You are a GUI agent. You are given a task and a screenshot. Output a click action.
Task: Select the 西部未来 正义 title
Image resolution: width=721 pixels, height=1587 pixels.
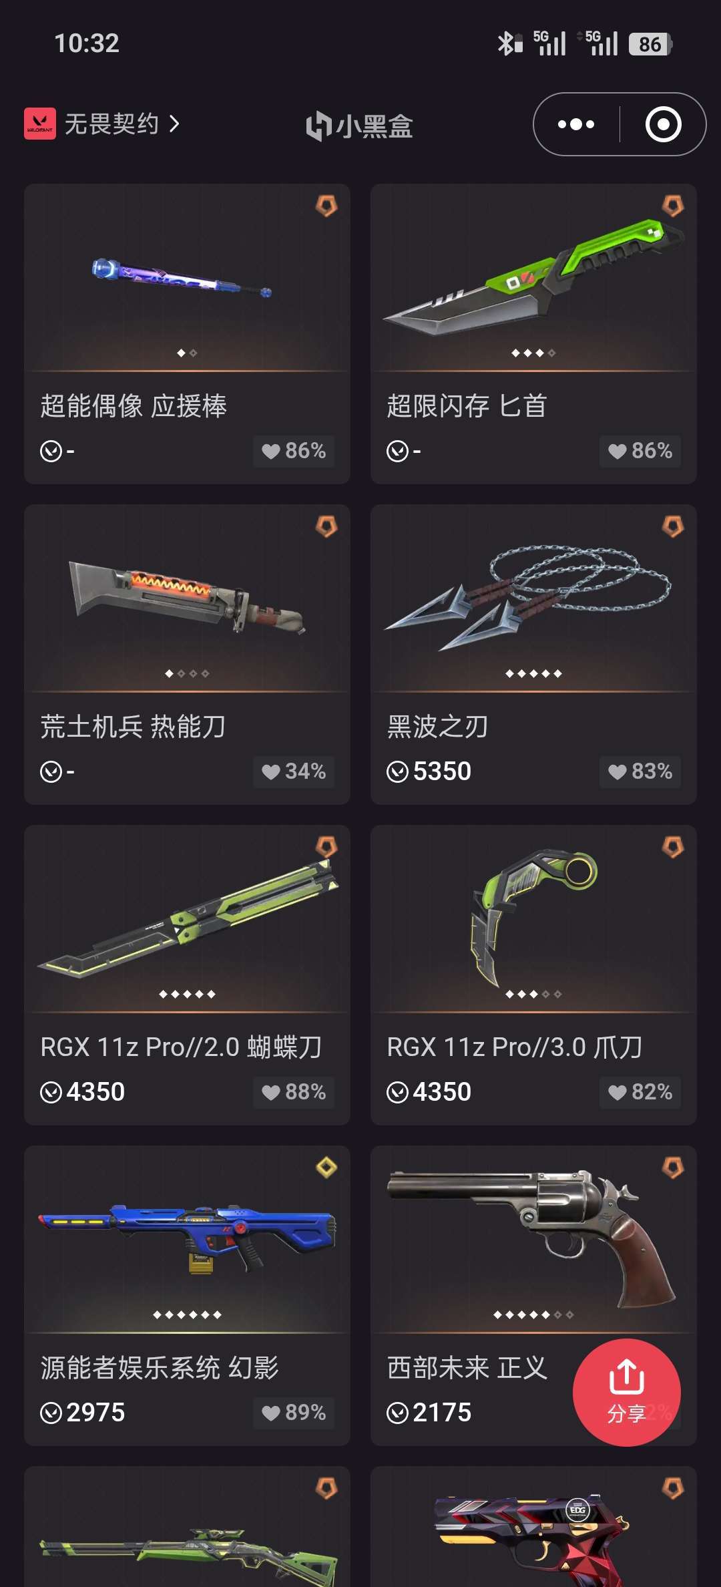click(x=467, y=1367)
